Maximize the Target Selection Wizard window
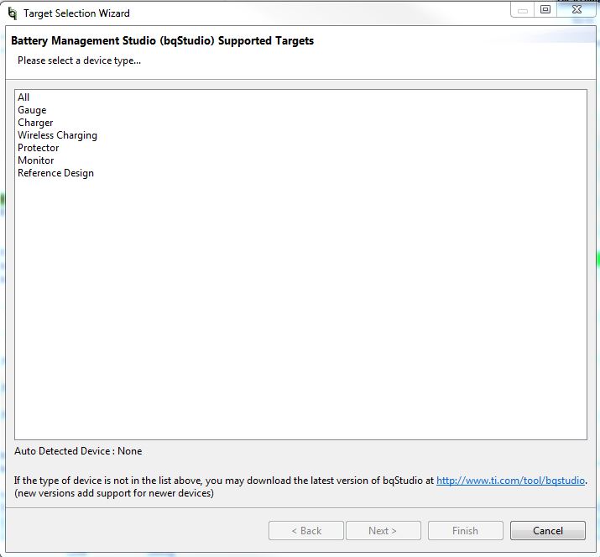The width and height of the screenshot is (600, 557). click(545, 9)
